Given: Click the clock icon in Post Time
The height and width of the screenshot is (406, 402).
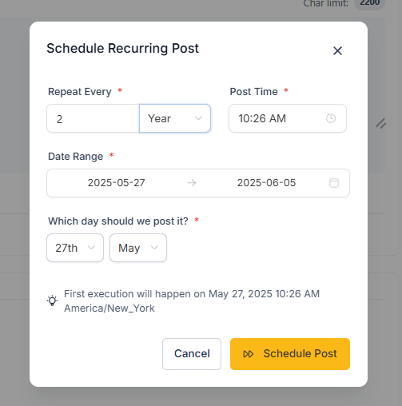Looking at the screenshot, I should (331, 118).
